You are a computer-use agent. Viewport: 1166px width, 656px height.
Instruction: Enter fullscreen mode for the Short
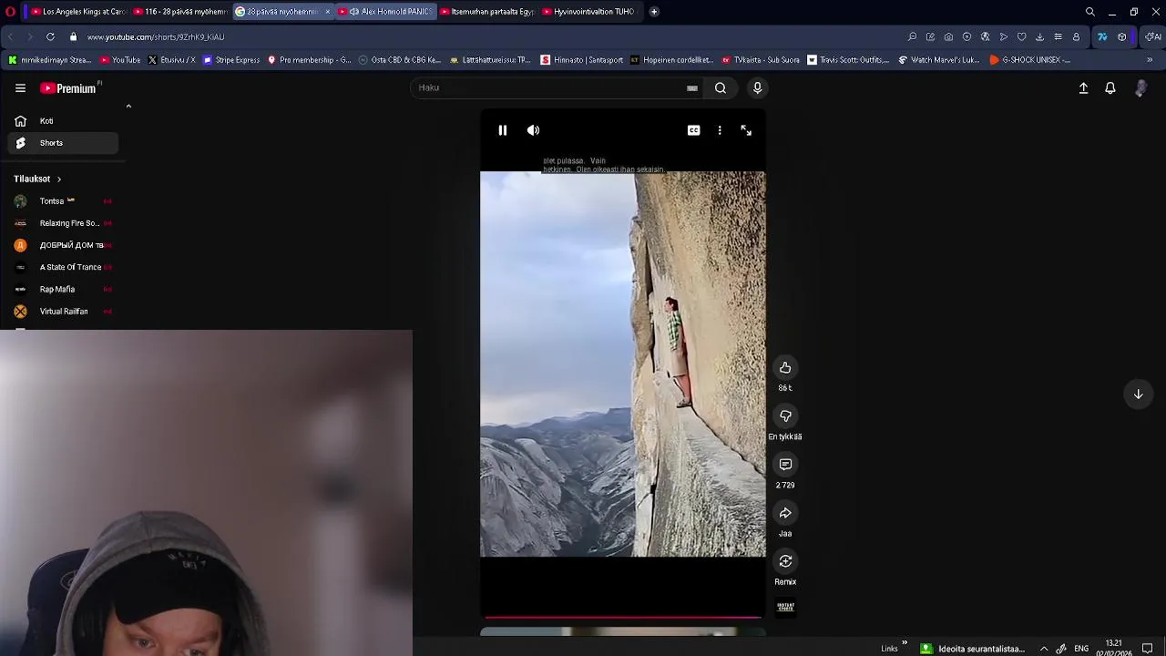(x=746, y=130)
